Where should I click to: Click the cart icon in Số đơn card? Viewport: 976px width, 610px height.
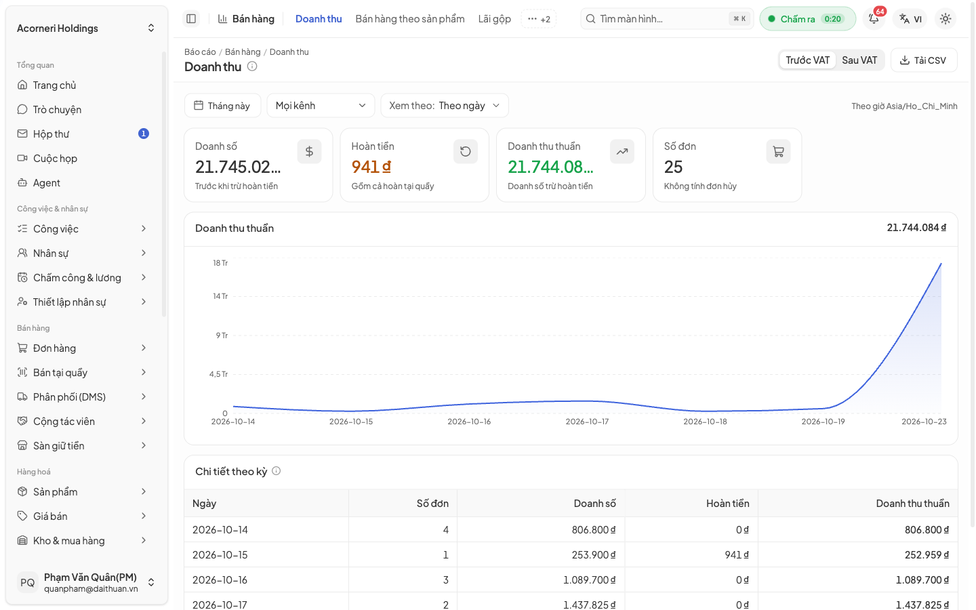[x=778, y=152]
